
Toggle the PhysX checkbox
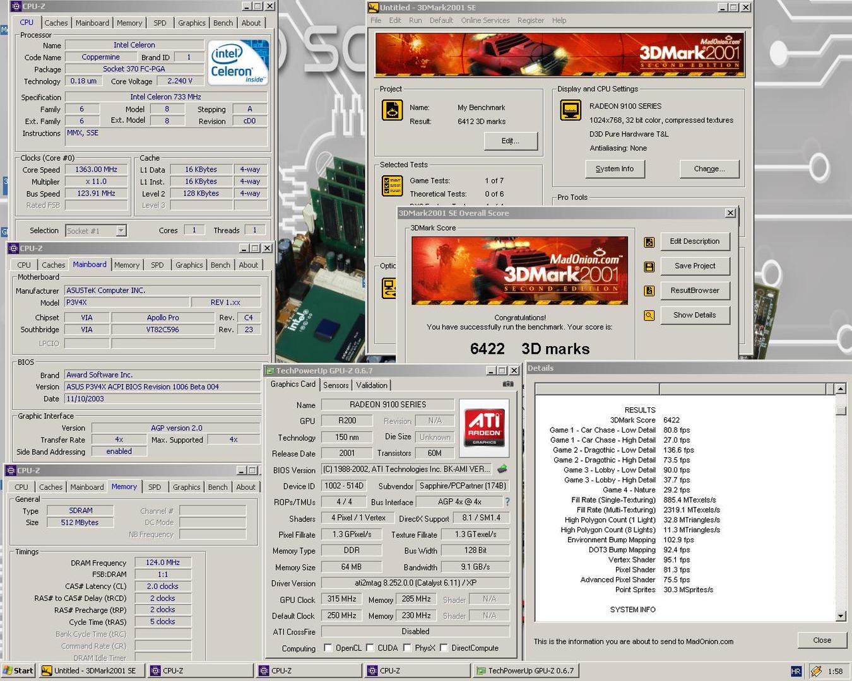click(x=407, y=648)
